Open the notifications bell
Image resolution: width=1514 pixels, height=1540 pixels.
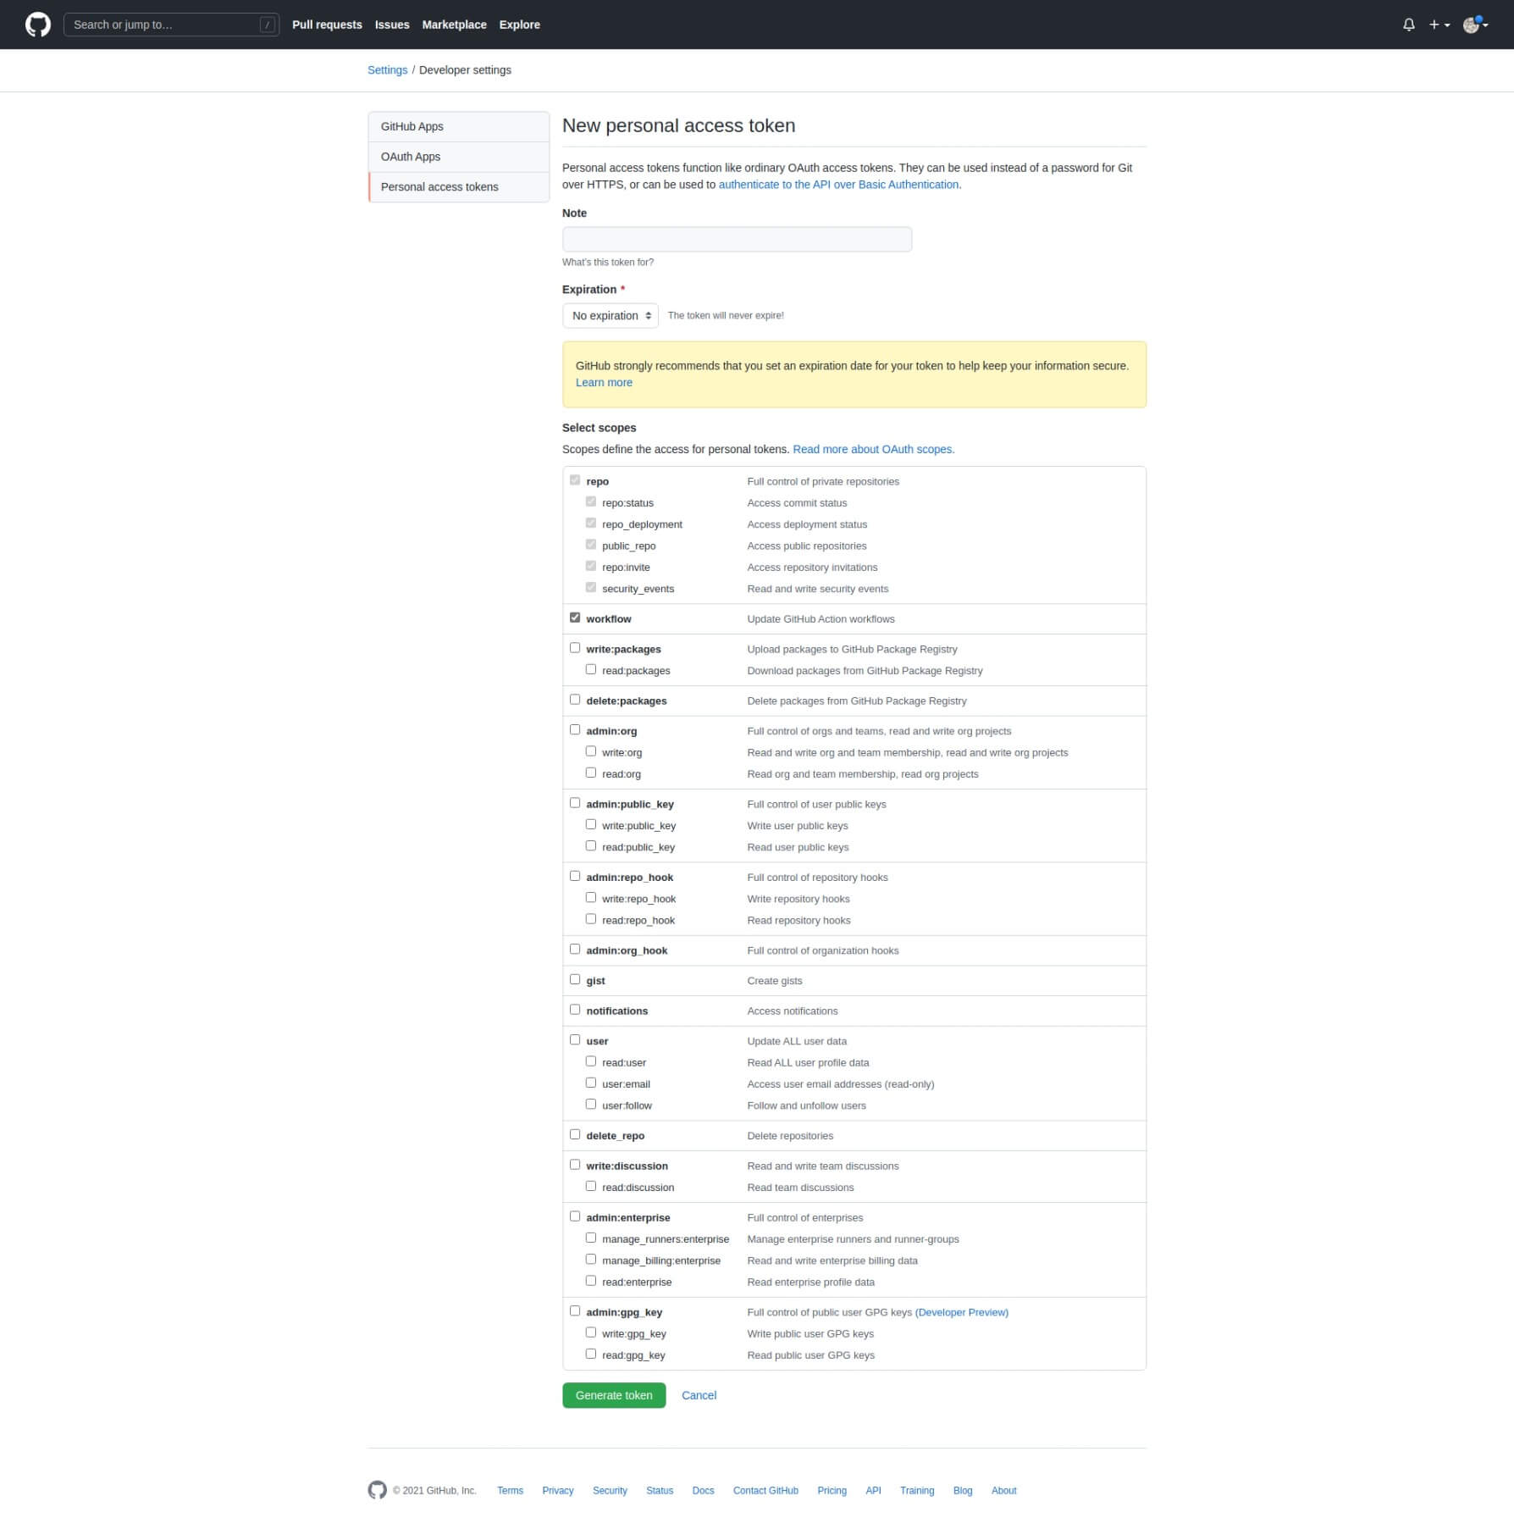point(1408,25)
